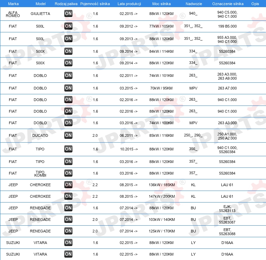Select the DUCATO model cell
266x260 pixels.
[40, 135]
